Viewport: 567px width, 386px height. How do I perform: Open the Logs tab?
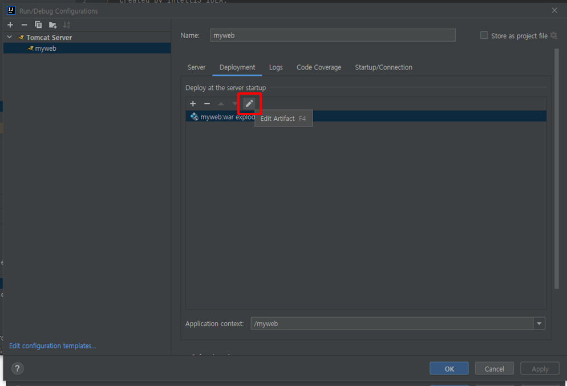pos(276,67)
